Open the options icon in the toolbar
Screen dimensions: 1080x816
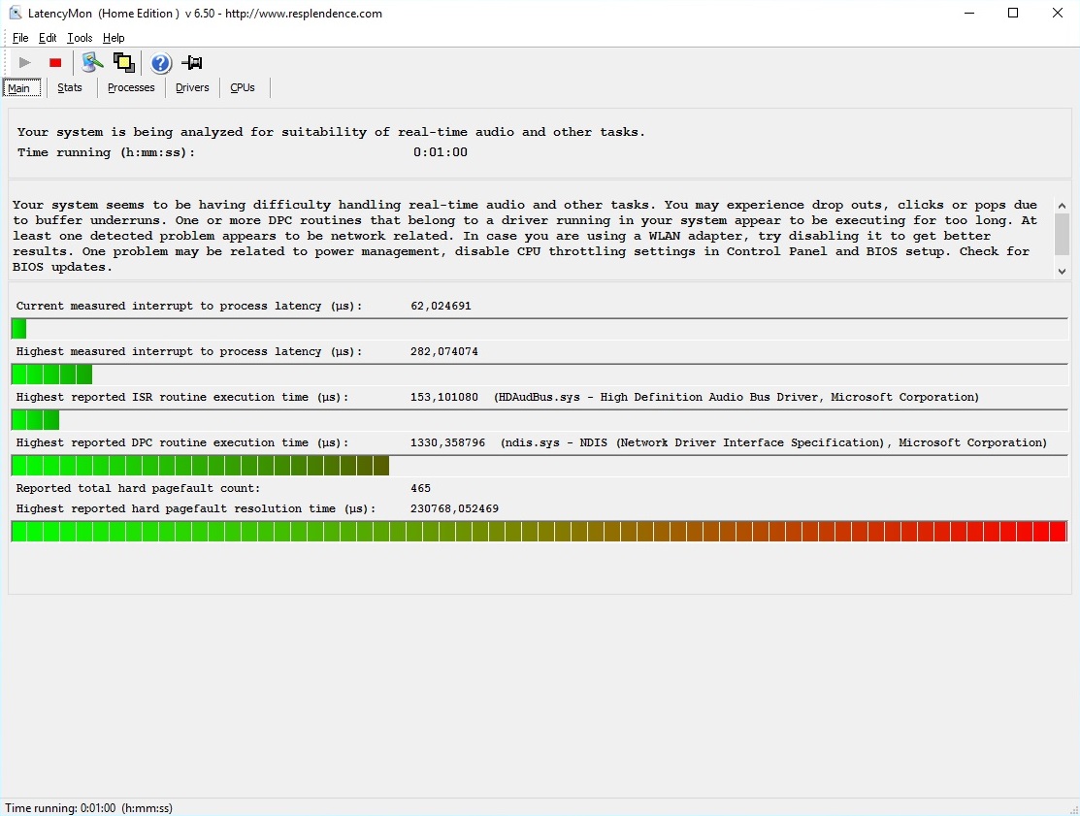click(91, 63)
